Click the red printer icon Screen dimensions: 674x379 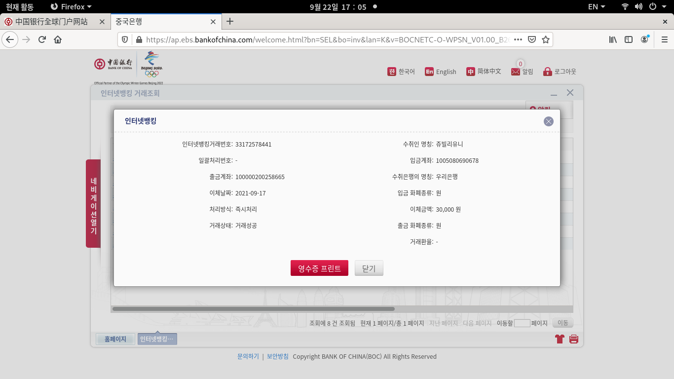[573, 339]
